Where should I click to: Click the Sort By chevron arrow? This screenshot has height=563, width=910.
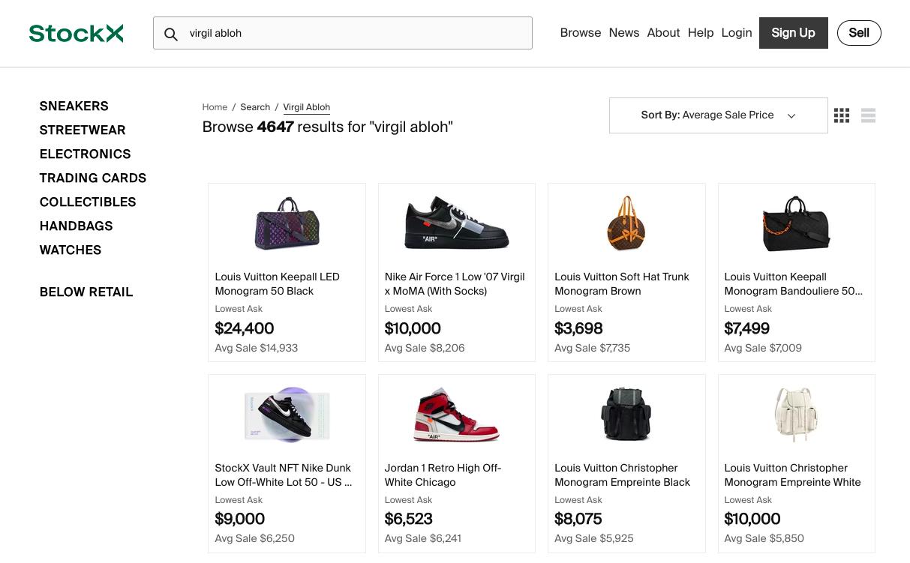click(x=791, y=116)
